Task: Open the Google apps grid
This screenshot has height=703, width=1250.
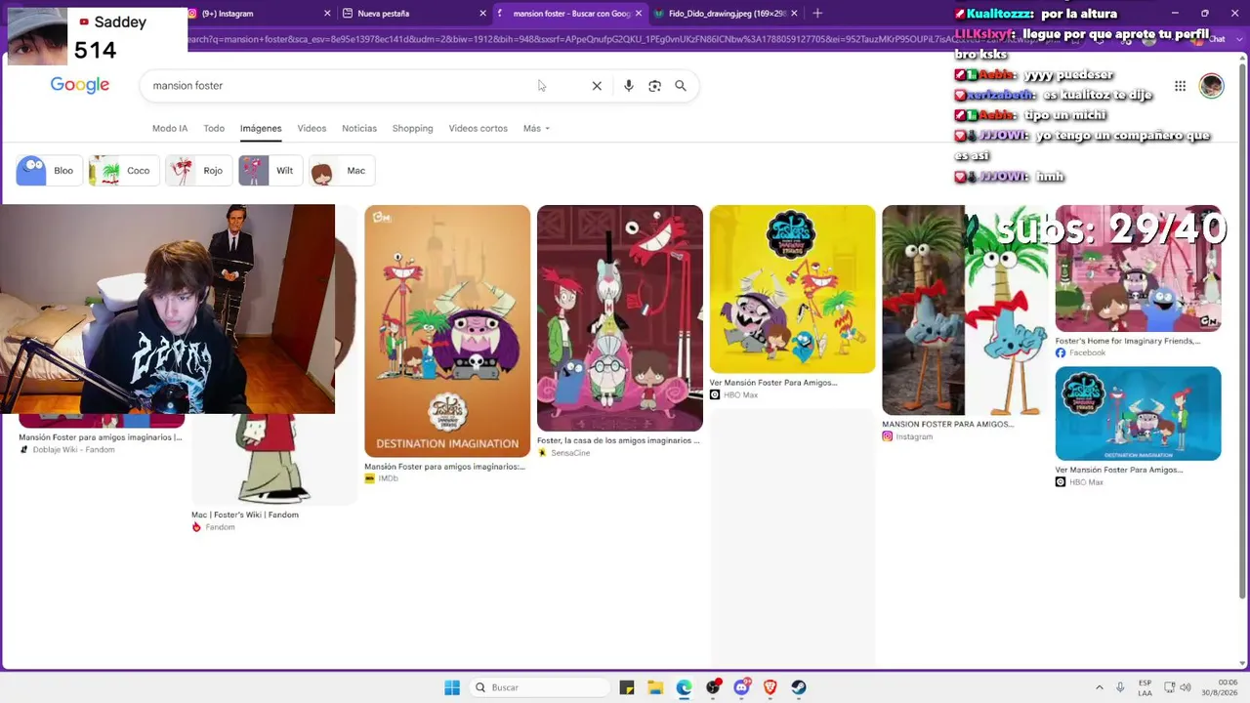Action: (x=1180, y=86)
